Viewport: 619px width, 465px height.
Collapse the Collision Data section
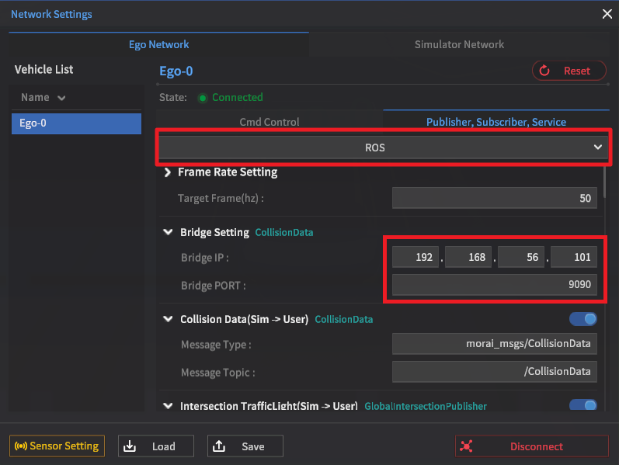pos(168,319)
